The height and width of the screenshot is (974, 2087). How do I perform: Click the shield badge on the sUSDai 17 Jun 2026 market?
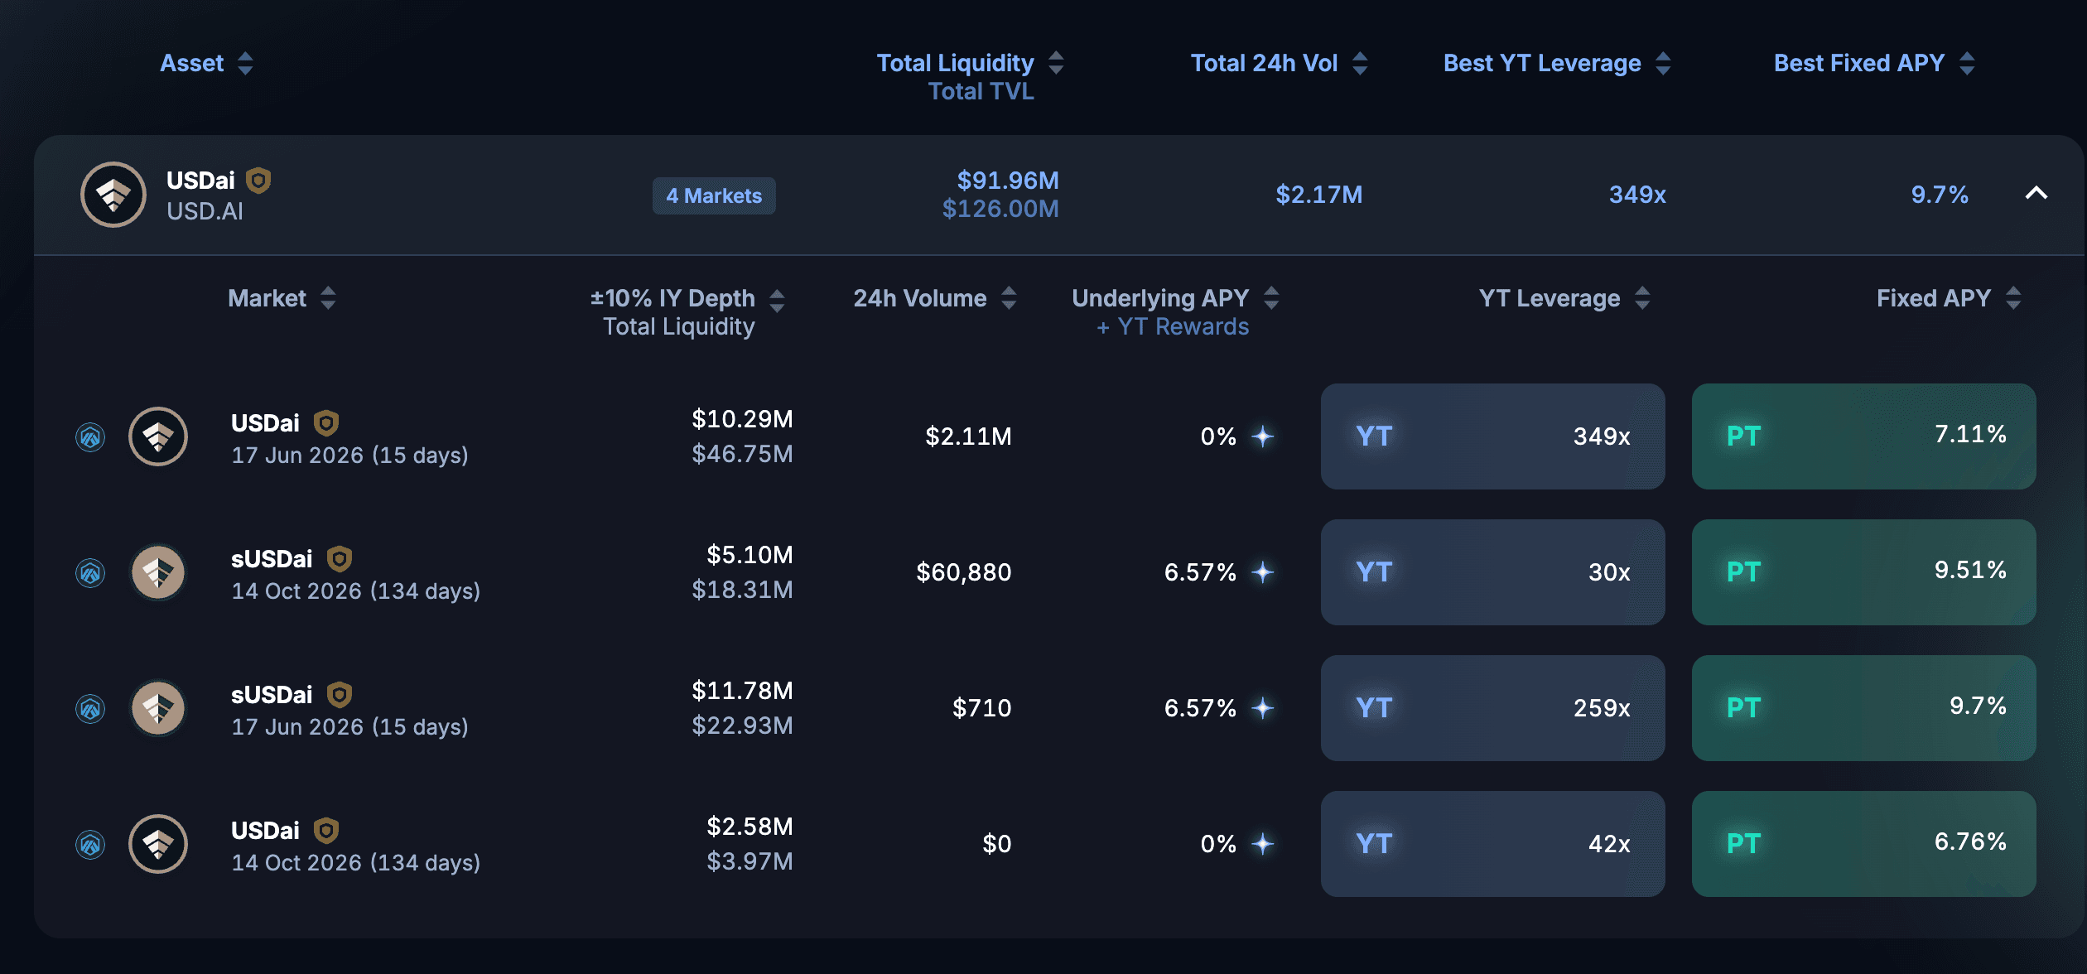tap(340, 695)
